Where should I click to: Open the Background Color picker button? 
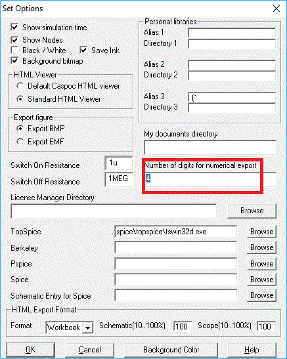click(x=171, y=350)
